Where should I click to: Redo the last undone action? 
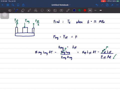coord(102,5)
